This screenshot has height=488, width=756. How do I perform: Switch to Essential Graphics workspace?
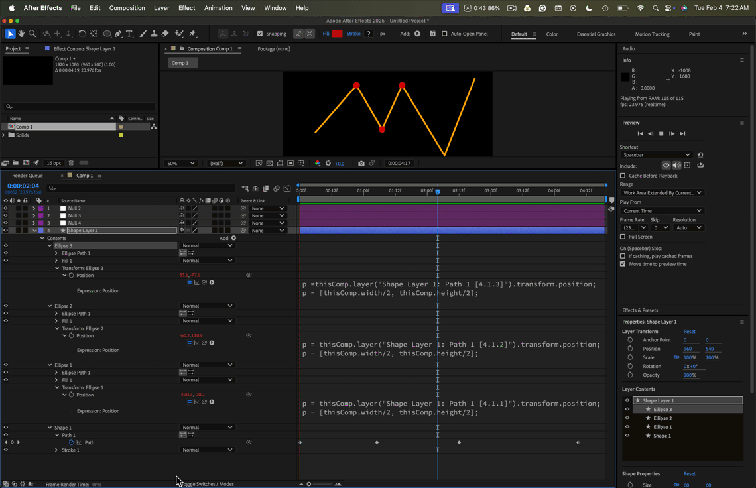pyautogui.click(x=596, y=34)
